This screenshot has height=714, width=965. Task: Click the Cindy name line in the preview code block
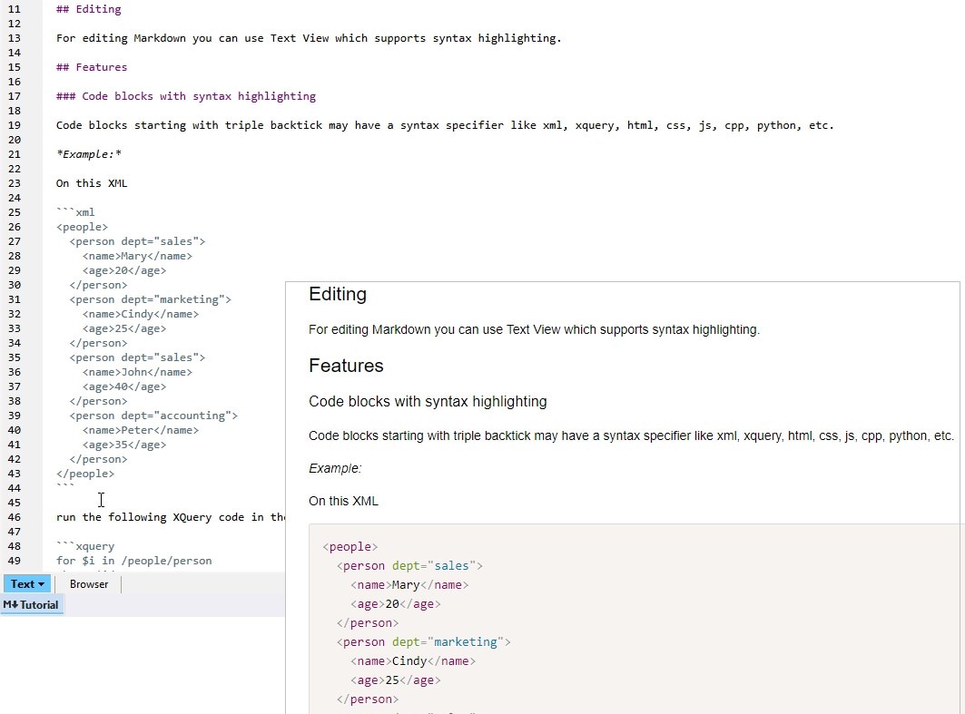[x=413, y=660]
